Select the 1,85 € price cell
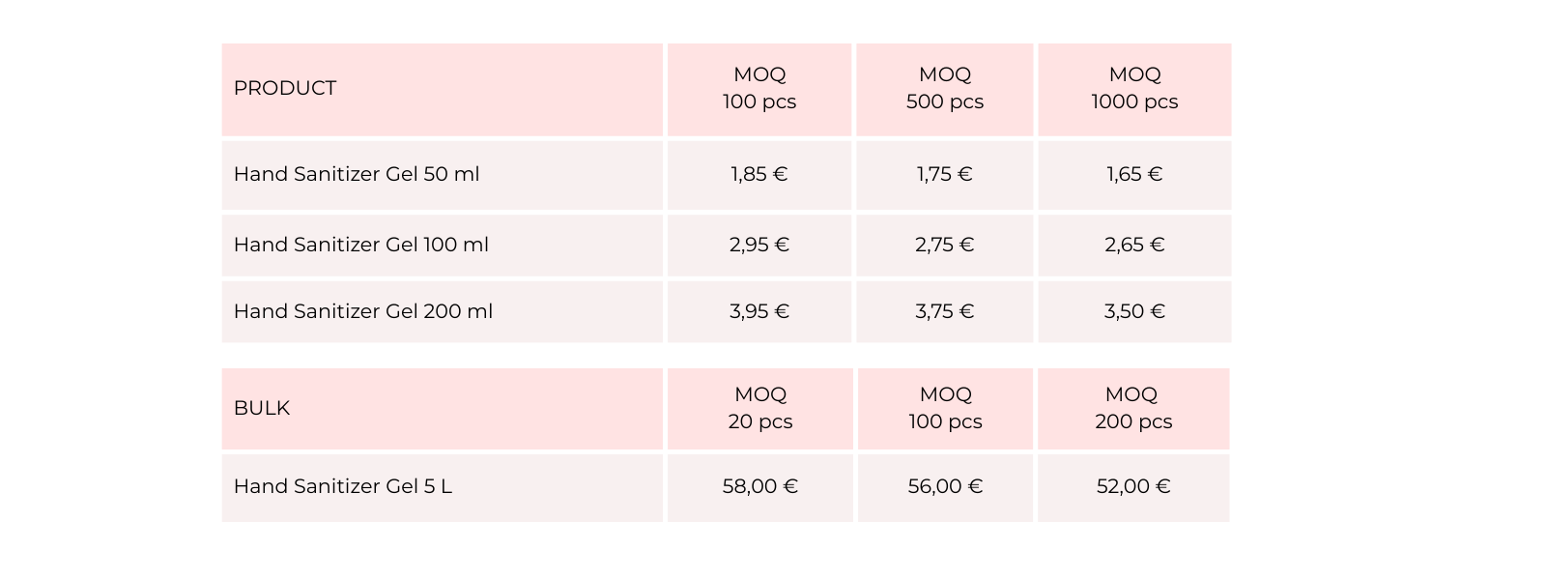1546x580 pixels. point(759,174)
